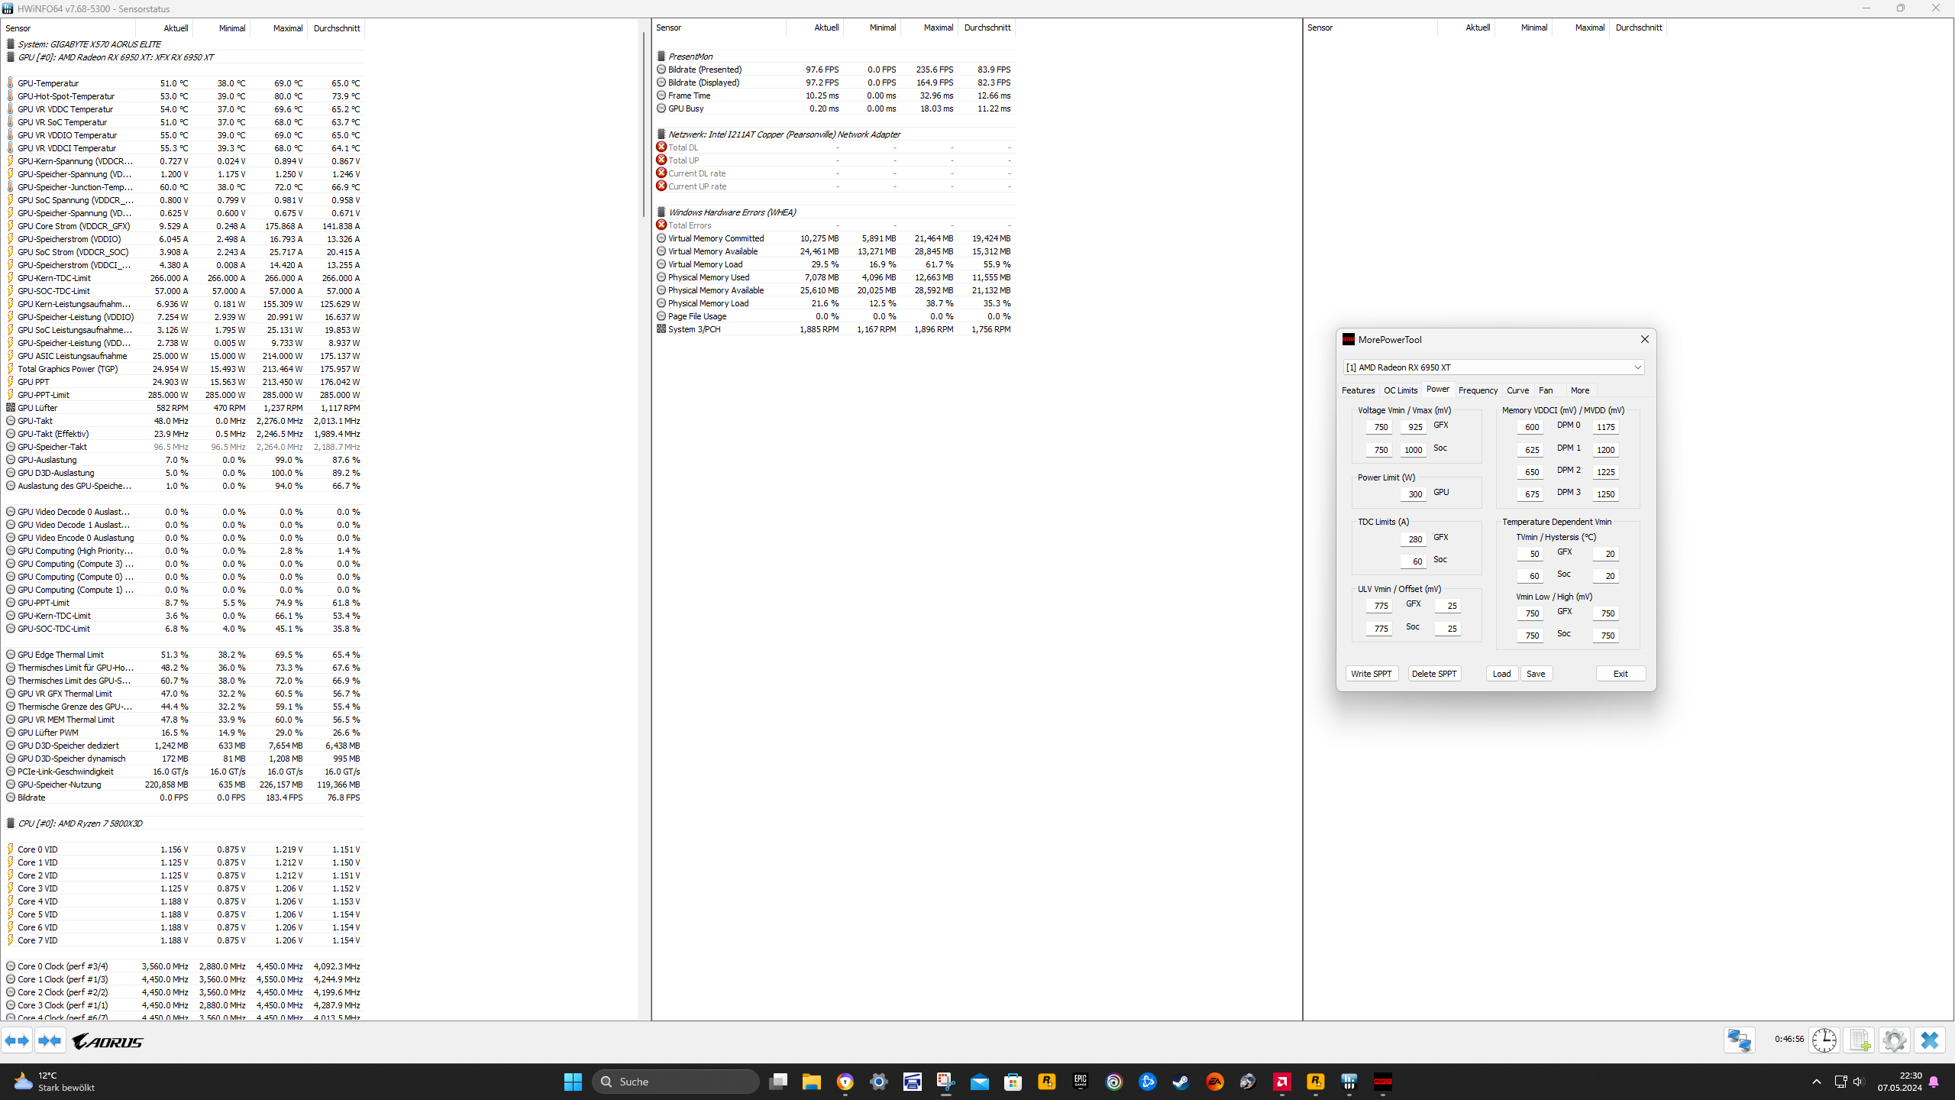Click the expand columns arrows button

pos(17,1040)
